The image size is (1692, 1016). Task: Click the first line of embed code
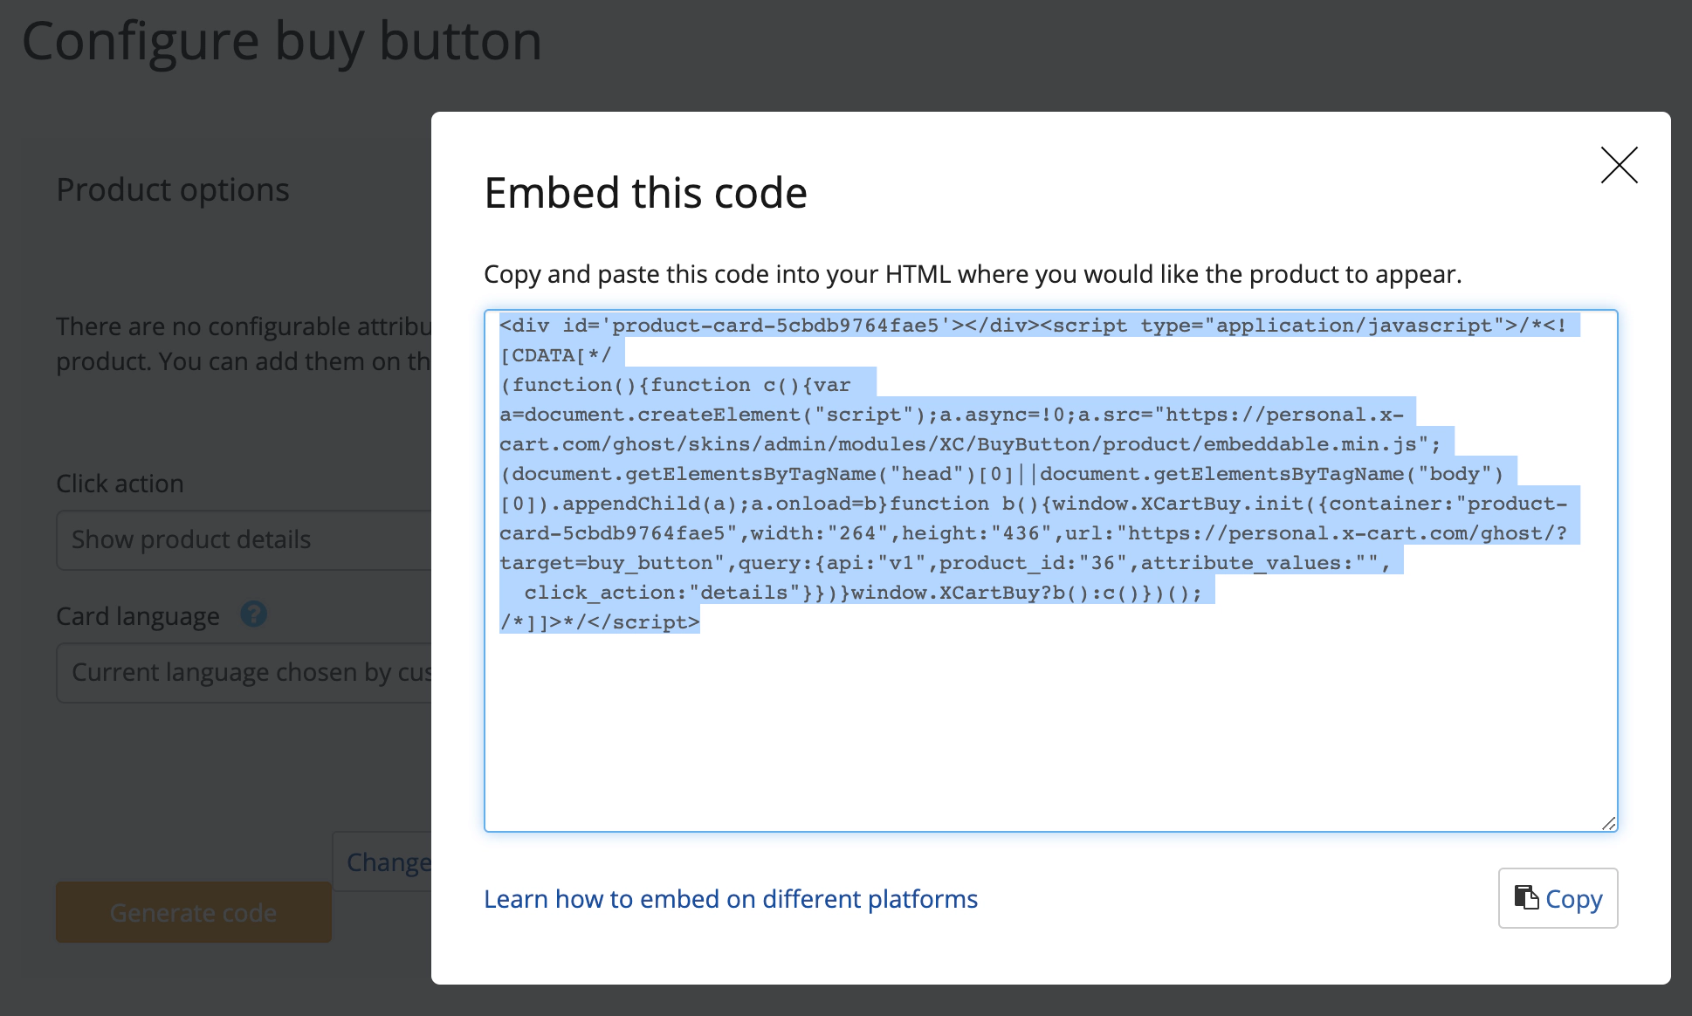1030,326
